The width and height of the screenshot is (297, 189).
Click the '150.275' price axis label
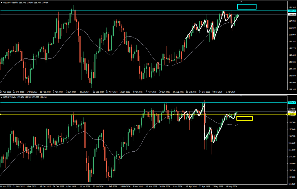click(292, 48)
